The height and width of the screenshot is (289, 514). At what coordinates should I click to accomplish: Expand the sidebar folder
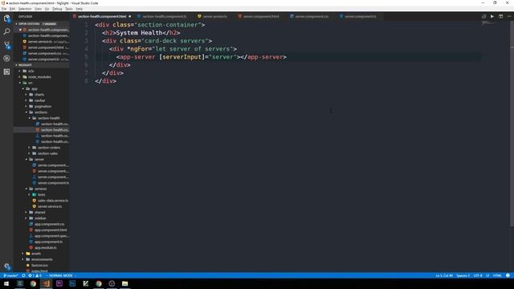40,218
